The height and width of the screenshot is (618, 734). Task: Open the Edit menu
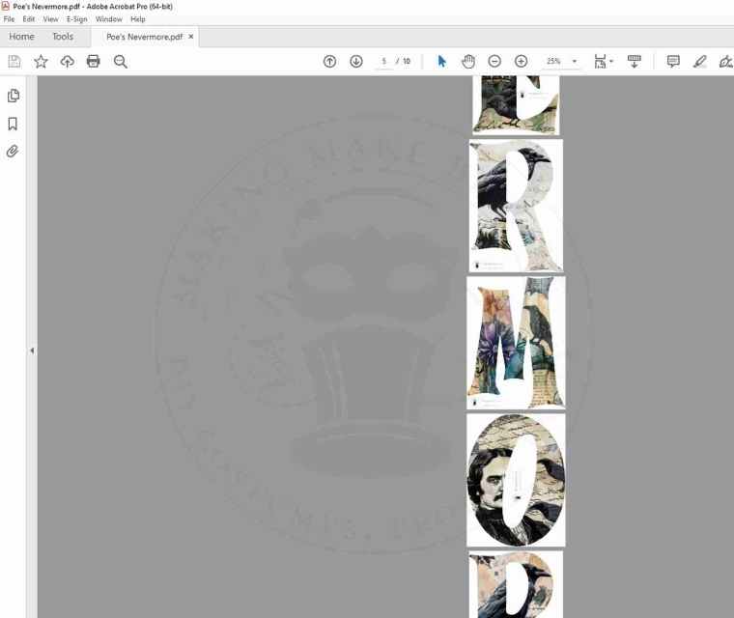(x=29, y=19)
